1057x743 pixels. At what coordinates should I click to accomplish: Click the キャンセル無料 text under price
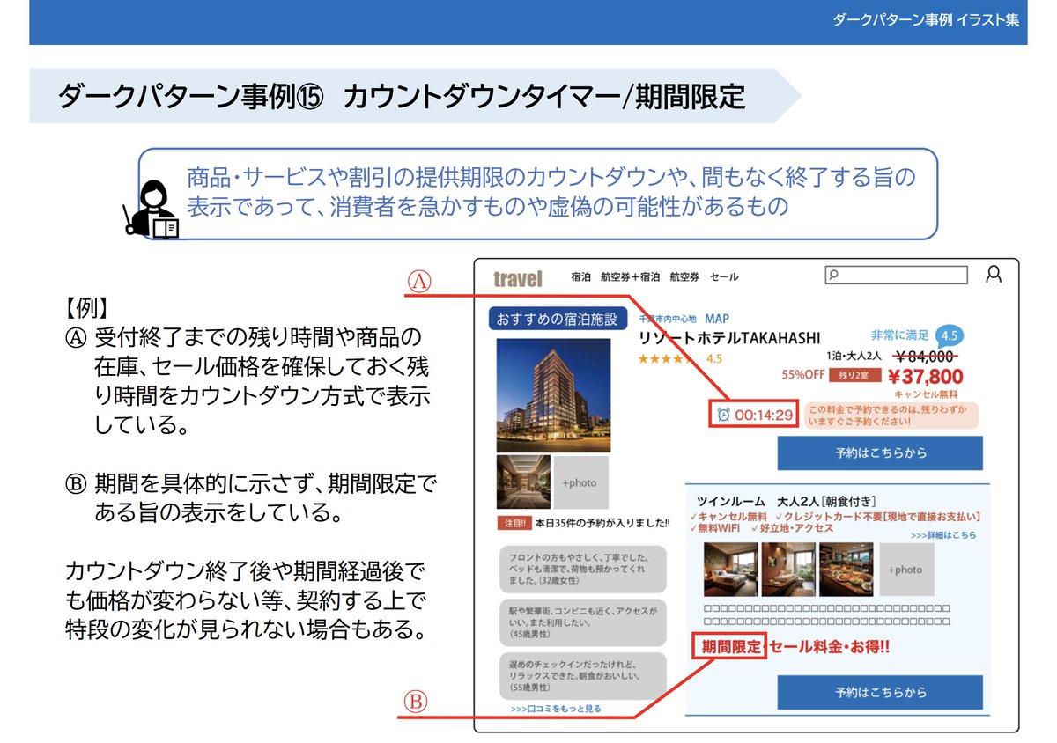point(925,394)
